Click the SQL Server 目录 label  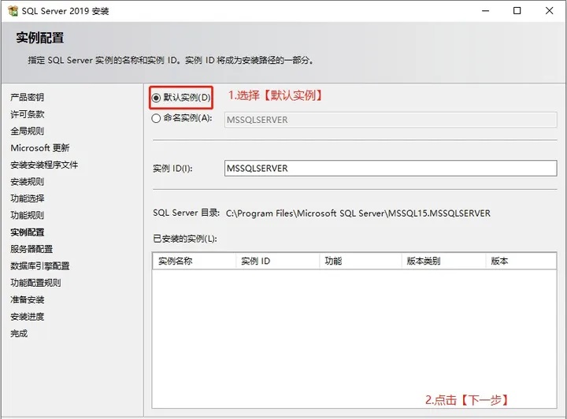click(x=186, y=213)
